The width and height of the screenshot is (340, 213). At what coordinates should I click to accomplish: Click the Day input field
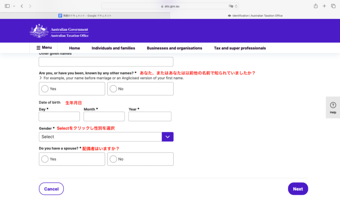coord(59,116)
